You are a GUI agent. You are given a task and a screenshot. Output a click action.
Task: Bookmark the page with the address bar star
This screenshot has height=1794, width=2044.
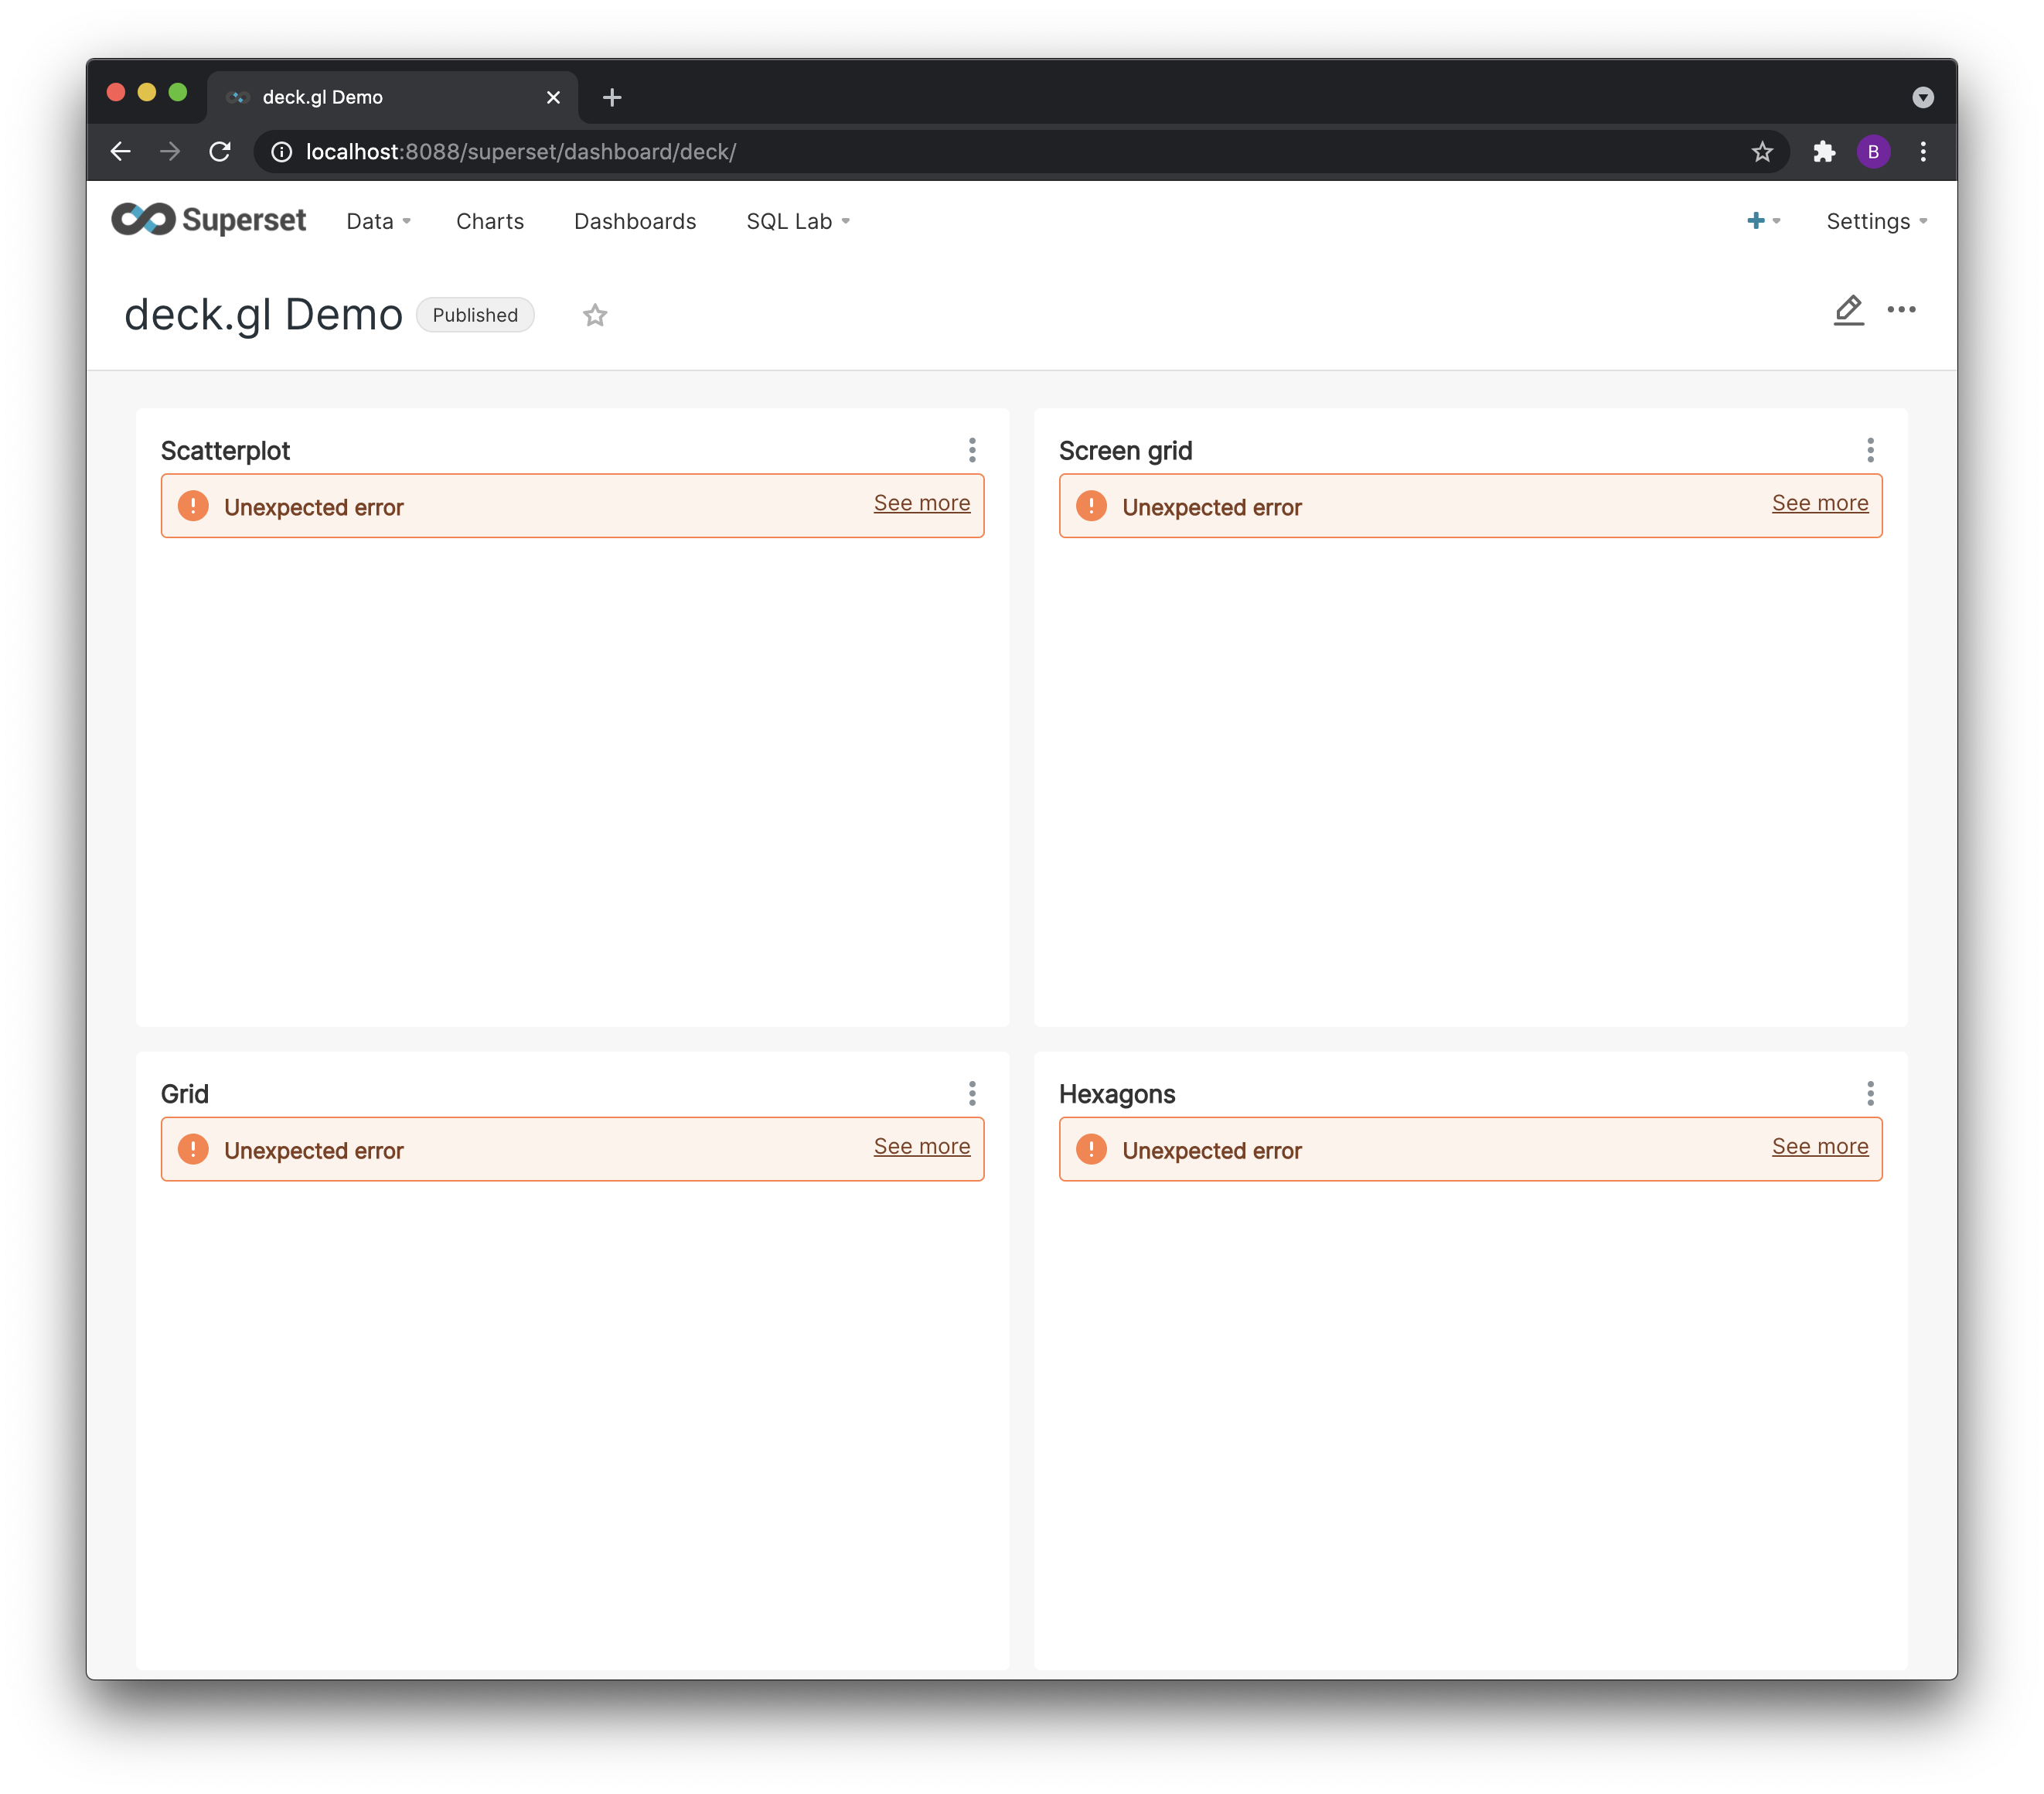[1762, 152]
